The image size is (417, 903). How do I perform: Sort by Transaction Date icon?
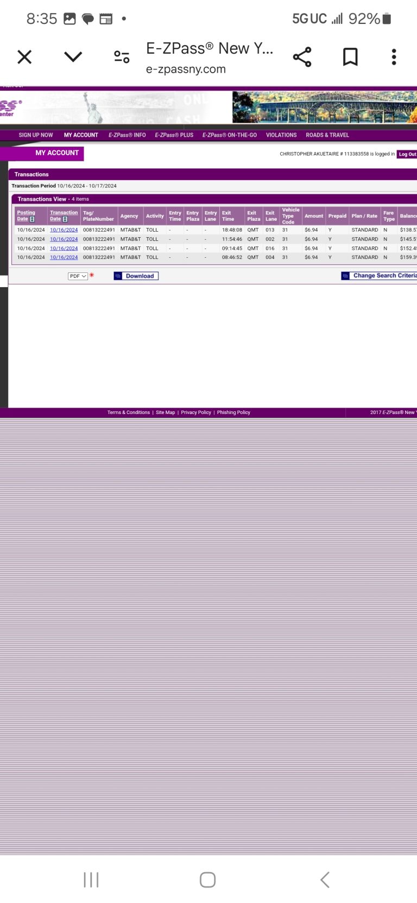point(65,219)
